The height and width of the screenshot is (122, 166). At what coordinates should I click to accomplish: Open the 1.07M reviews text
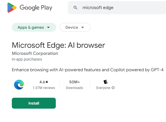44,88
